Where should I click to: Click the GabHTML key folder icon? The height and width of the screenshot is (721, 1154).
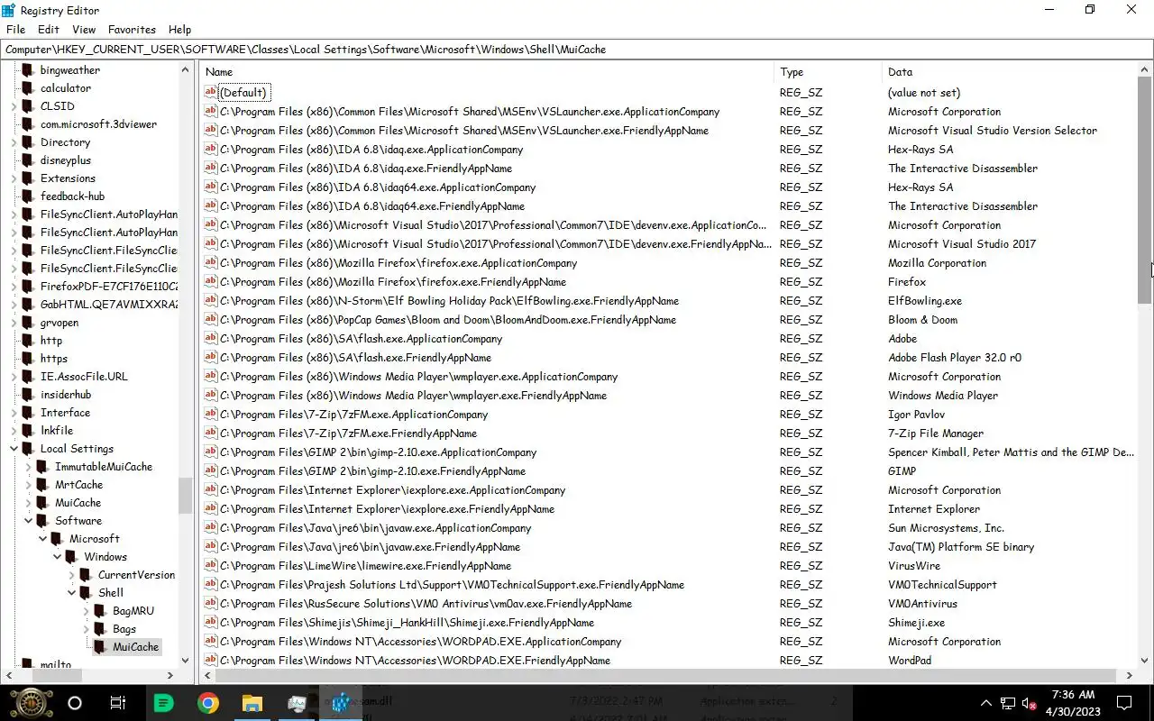tap(28, 305)
